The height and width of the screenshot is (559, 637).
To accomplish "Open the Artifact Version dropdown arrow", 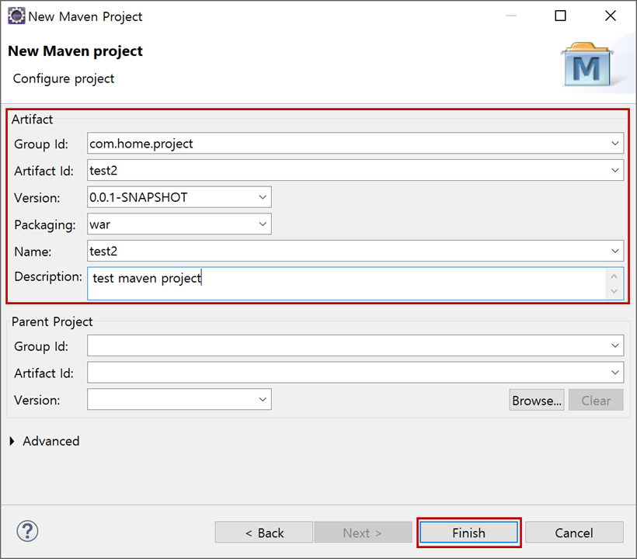I will (263, 197).
